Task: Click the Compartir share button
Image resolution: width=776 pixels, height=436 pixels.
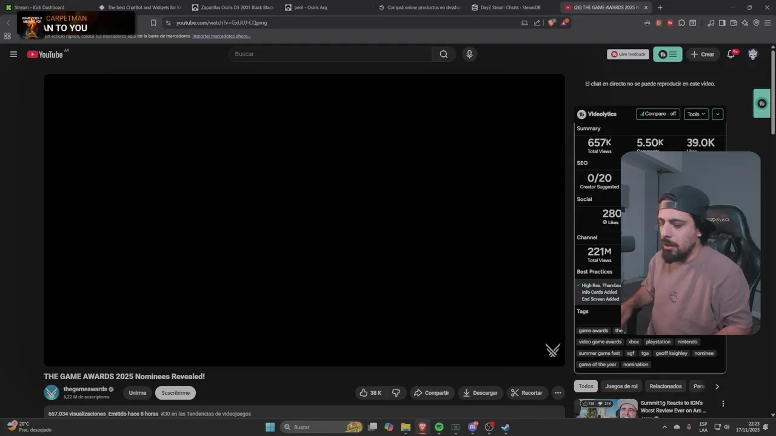Action: (x=432, y=393)
